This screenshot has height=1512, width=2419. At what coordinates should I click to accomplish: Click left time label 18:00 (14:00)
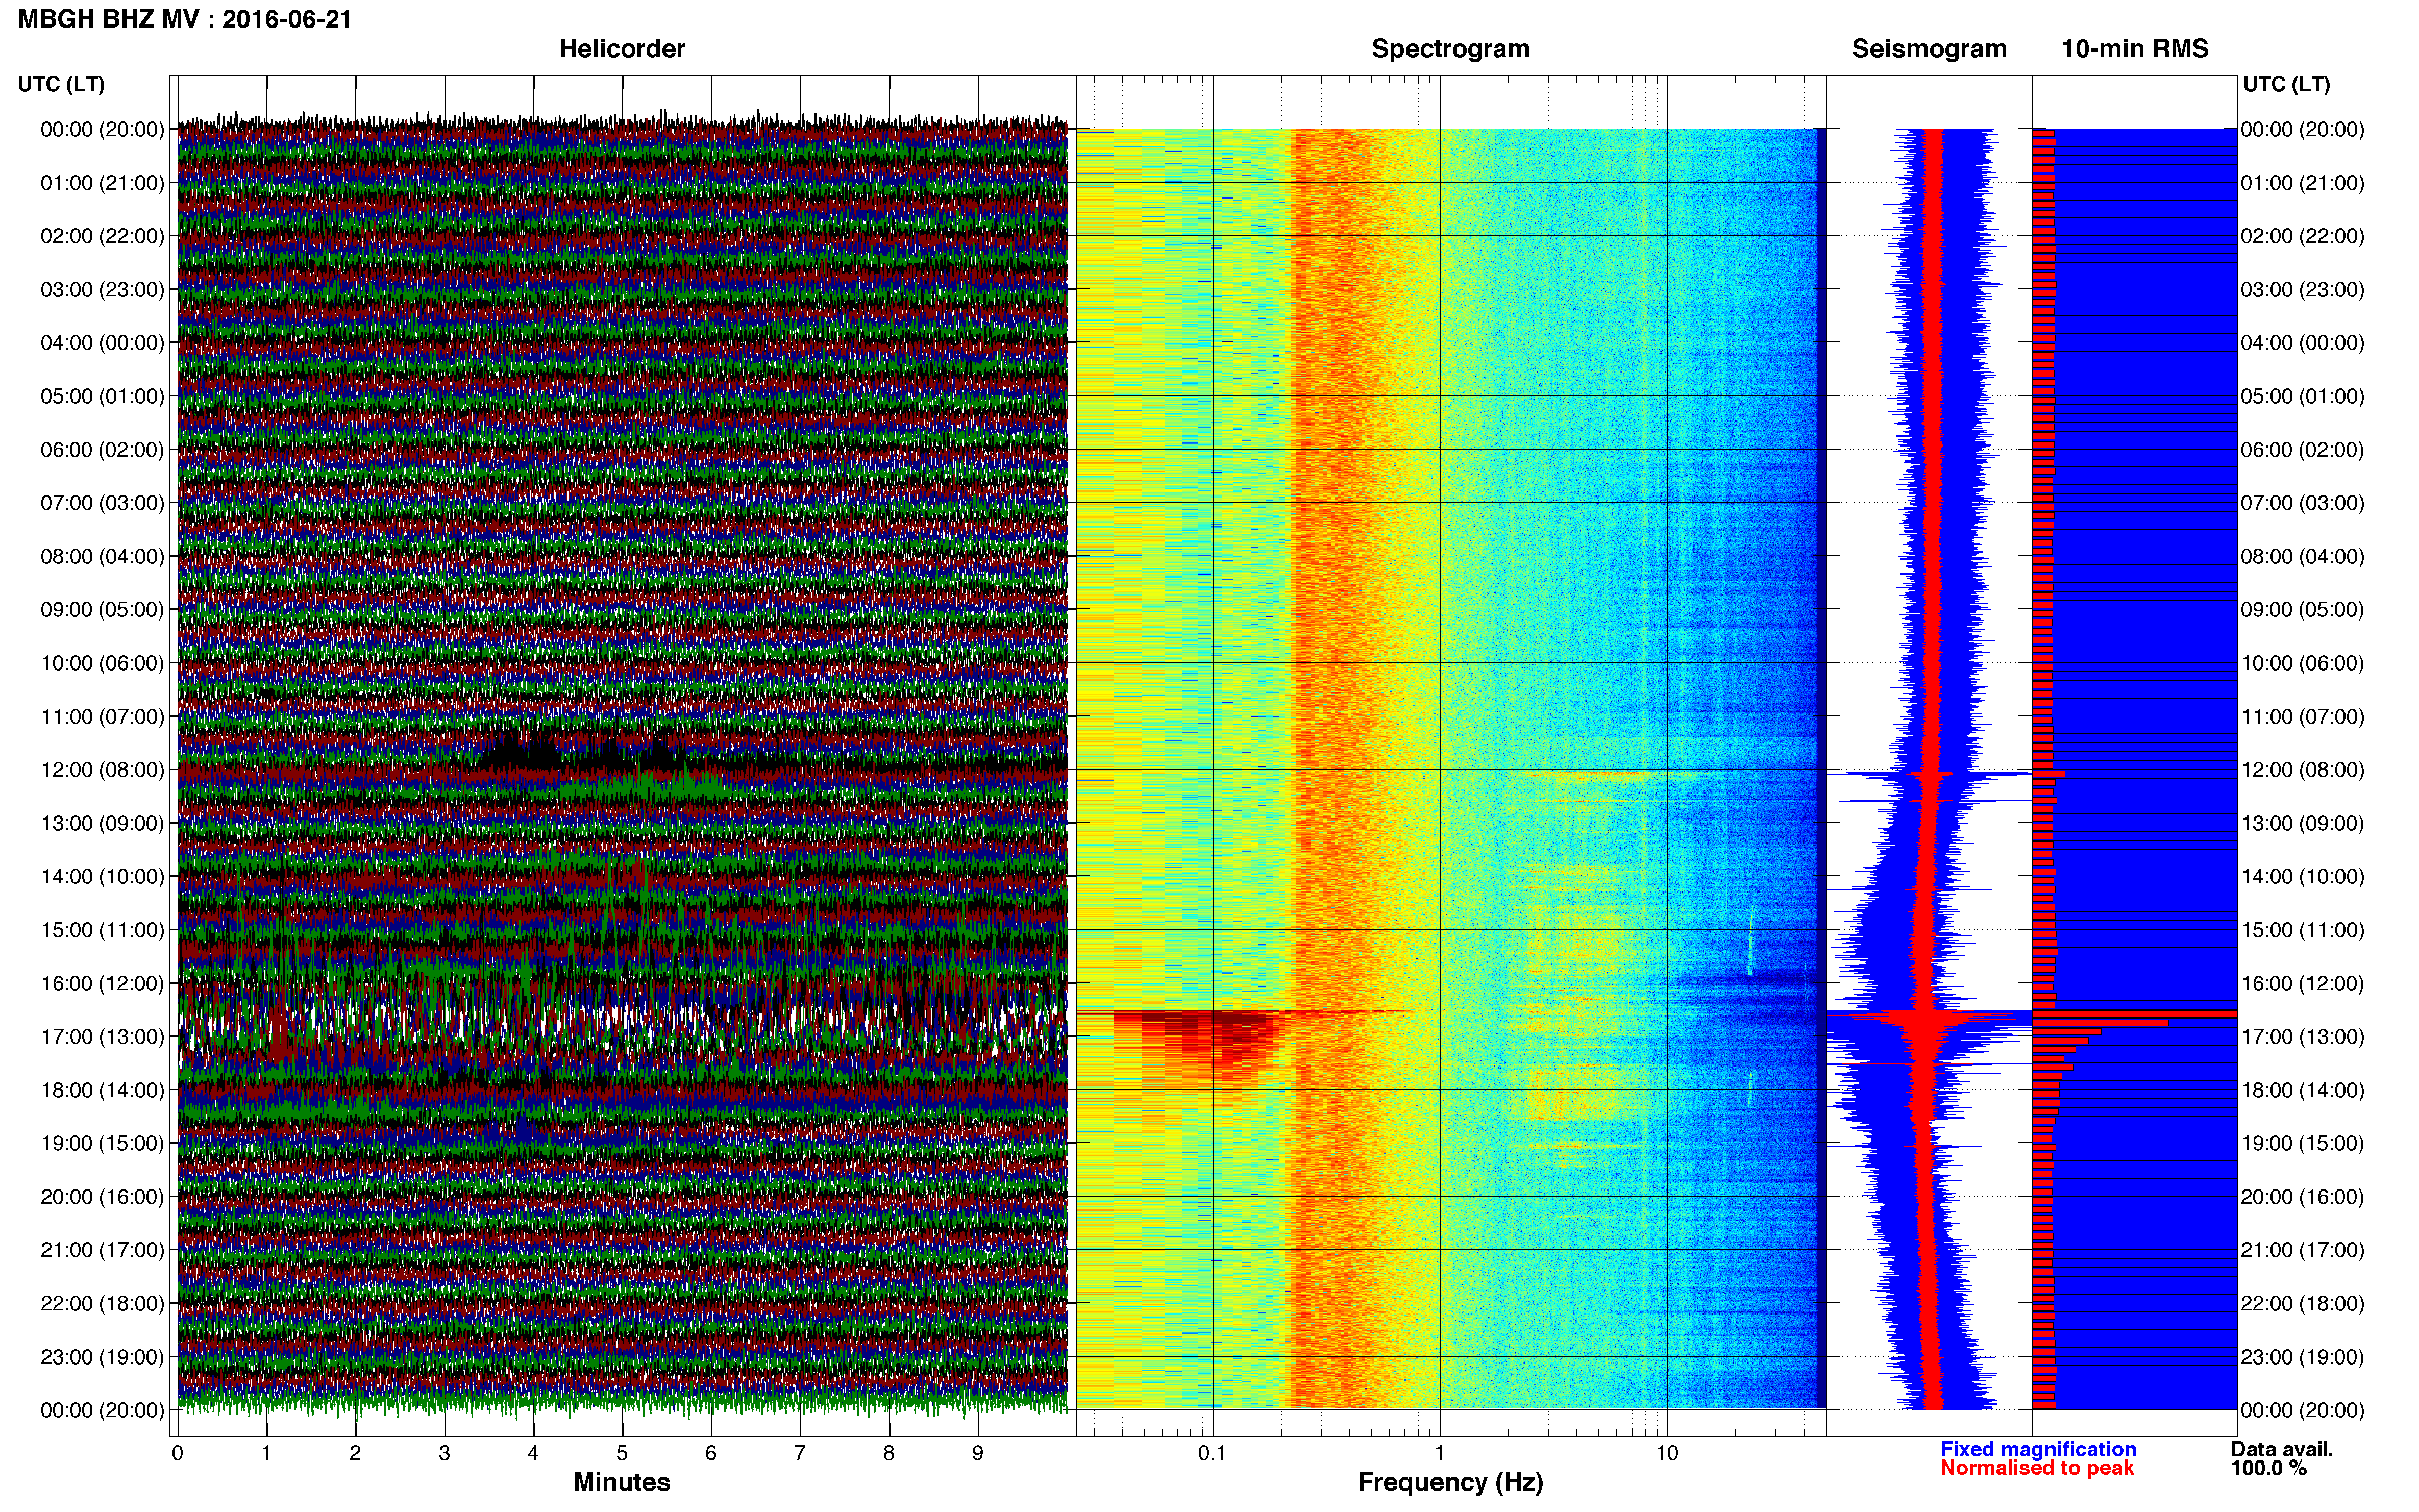coord(102,1090)
